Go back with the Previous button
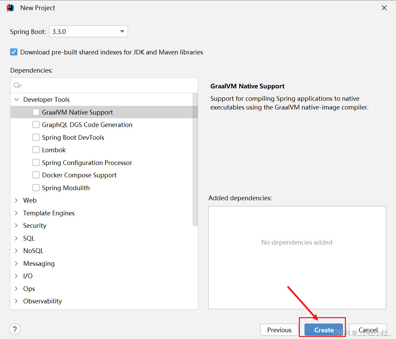Image resolution: width=396 pixels, height=339 pixels. coord(279,330)
